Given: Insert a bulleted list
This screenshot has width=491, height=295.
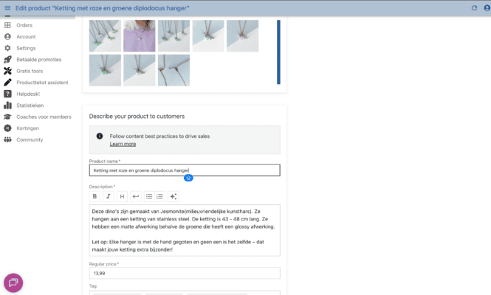Looking at the screenshot, I should 148,196.
